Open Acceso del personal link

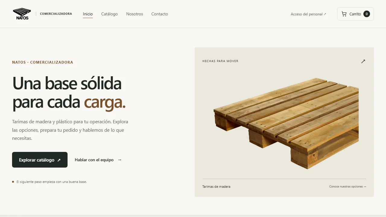tap(308, 14)
